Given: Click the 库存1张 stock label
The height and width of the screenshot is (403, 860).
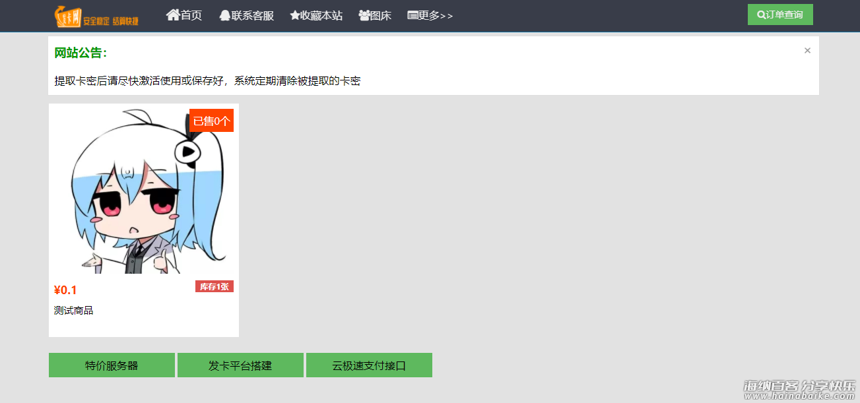Looking at the screenshot, I should (215, 286).
